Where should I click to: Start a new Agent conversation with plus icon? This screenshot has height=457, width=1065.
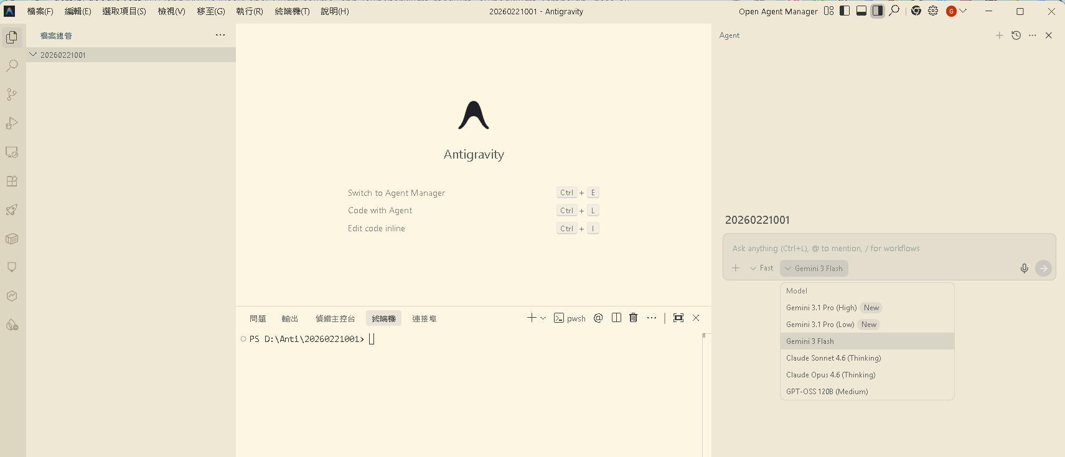[999, 35]
